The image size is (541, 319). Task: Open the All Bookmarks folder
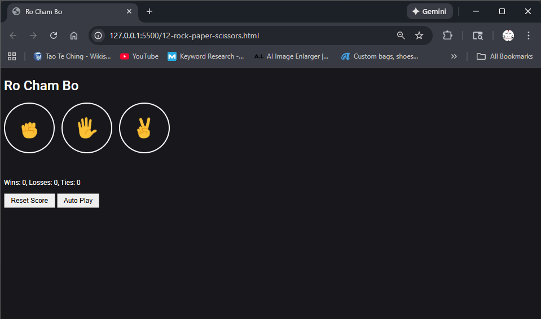click(x=504, y=56)
